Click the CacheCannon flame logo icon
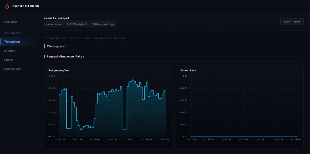310x154 pixels. 7,6
